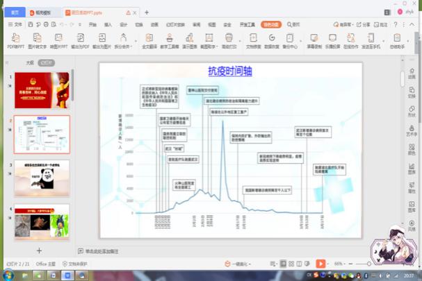The image size is (422, 281).
Task: Click the print preview icon in quick toolbar
Action: (54, 24)
